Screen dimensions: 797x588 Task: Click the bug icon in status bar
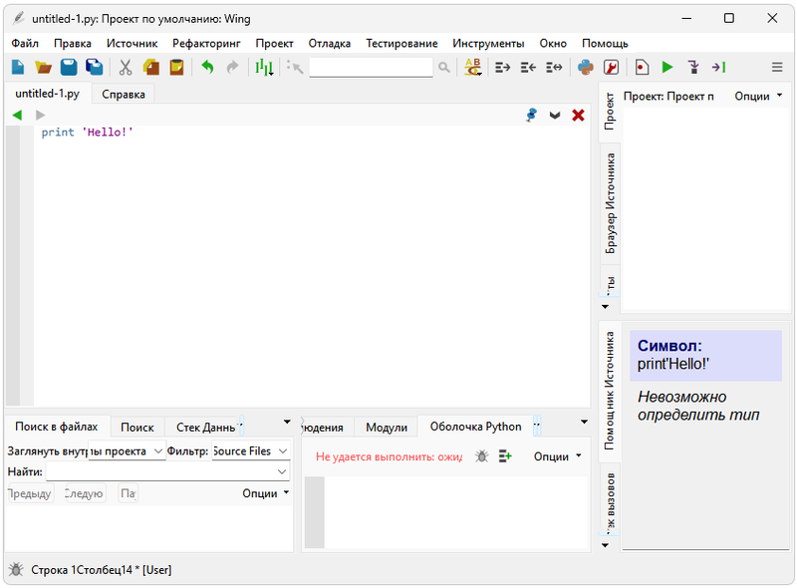[x=16, y=570]
